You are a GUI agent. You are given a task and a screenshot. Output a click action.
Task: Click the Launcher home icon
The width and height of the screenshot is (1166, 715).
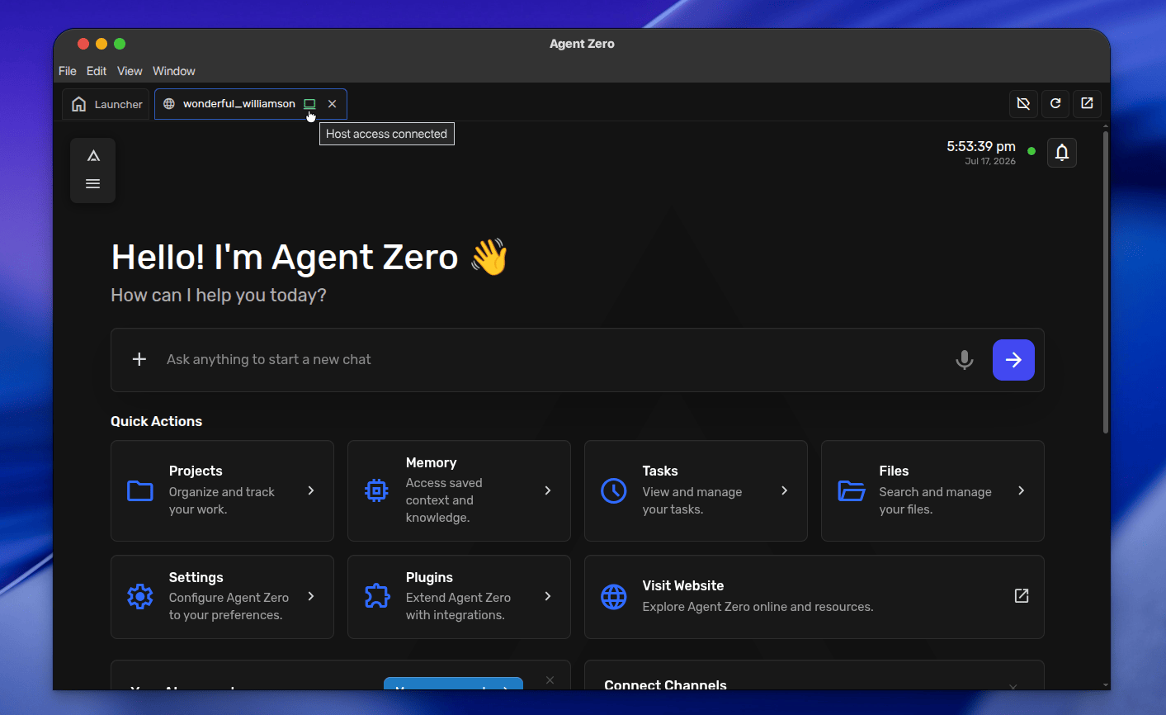[x=79, y=104]
